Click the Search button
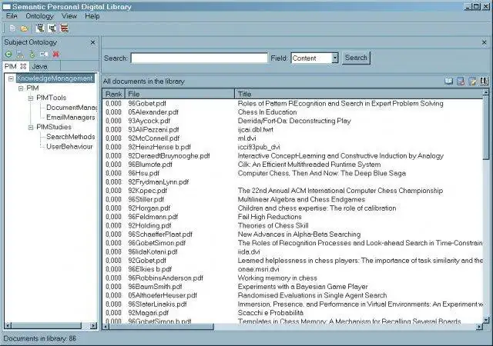Screen dimensions: 493x346 [x=356, y=58]
